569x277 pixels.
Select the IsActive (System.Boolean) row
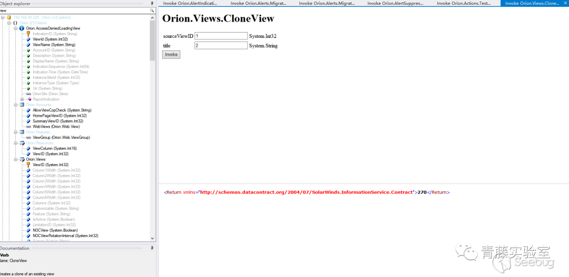coord(54,219)
